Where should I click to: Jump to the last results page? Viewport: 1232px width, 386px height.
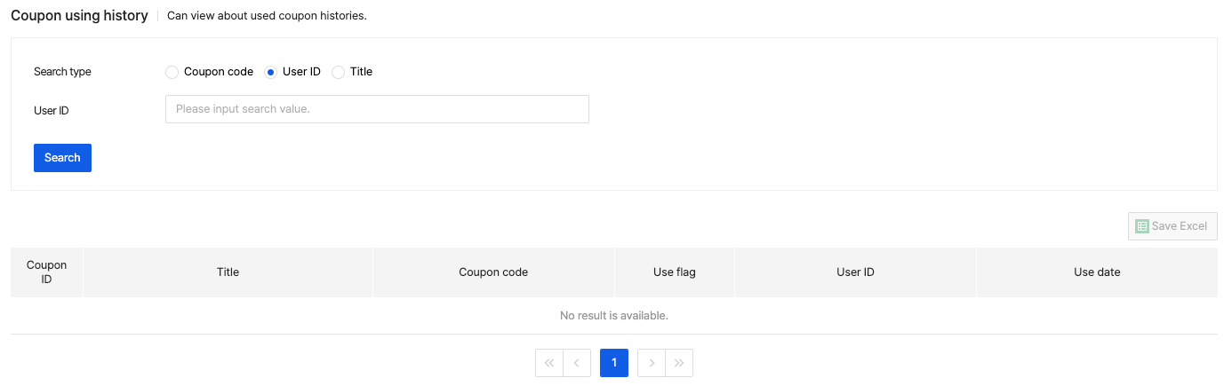tap(679, 363)
